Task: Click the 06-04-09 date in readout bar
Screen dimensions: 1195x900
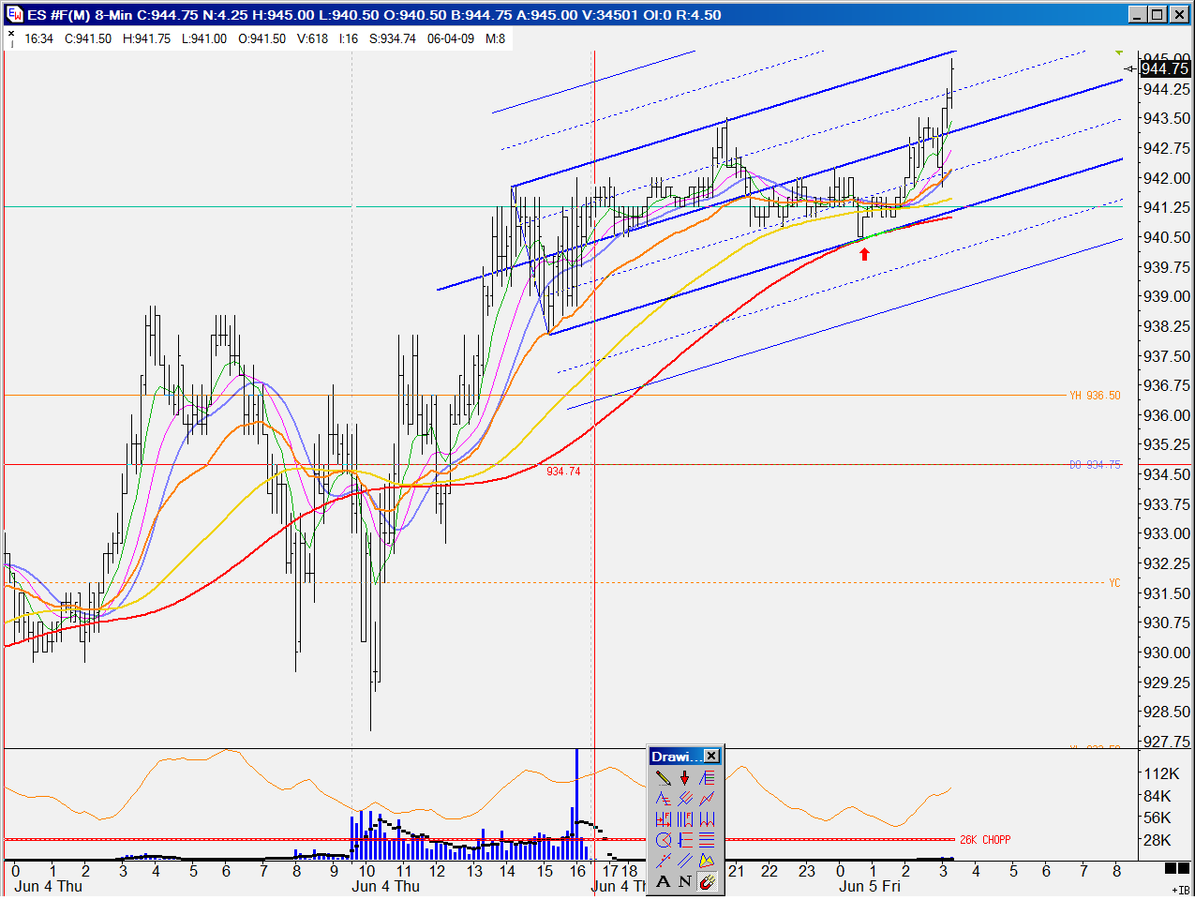Action: tap(451, 38)
